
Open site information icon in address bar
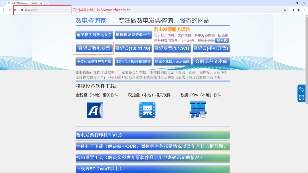point(22,10)
